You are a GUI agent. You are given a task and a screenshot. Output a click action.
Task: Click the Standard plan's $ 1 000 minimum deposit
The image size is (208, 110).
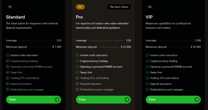click(57, 47)
